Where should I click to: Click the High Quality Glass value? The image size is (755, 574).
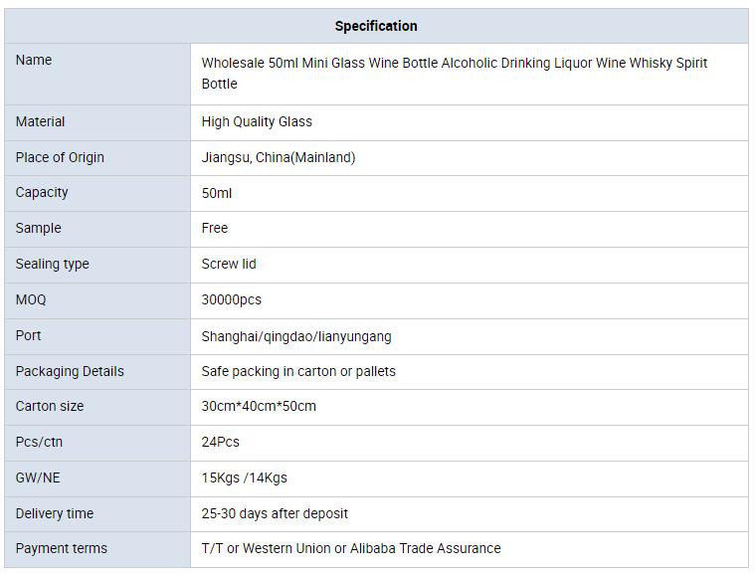coord(257,121)
